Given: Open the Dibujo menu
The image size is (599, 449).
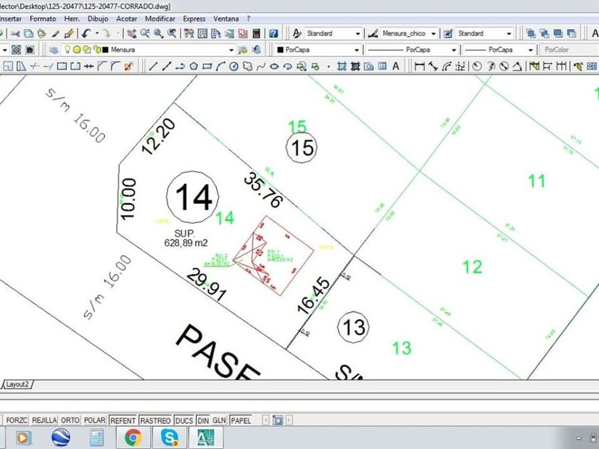Looking at the screenshot, I should (x=98, y=19).
